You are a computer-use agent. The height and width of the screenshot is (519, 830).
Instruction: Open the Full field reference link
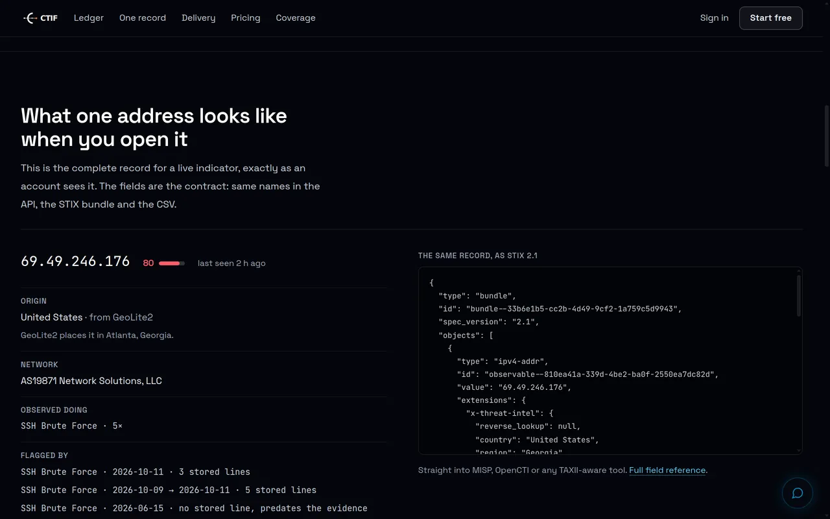click(667, 470)
